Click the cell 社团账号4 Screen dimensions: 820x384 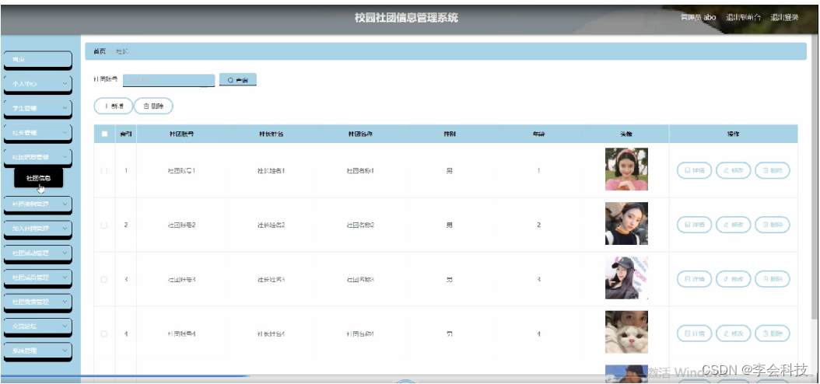[x=181, y=333]
